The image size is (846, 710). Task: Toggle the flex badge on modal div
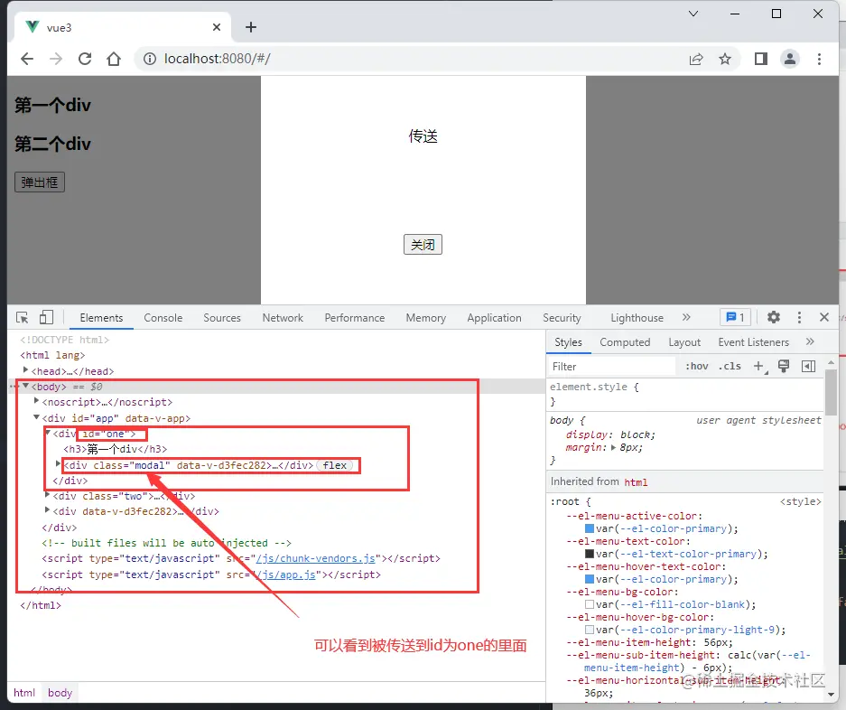pyautogui.click(x=334, y=465)
